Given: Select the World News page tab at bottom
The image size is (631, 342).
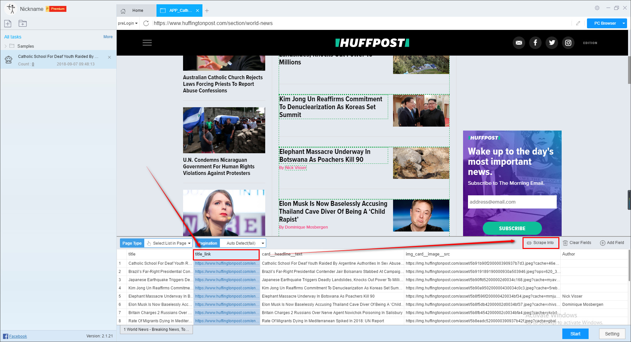Looking at the screenshot, I should (156, 330).
